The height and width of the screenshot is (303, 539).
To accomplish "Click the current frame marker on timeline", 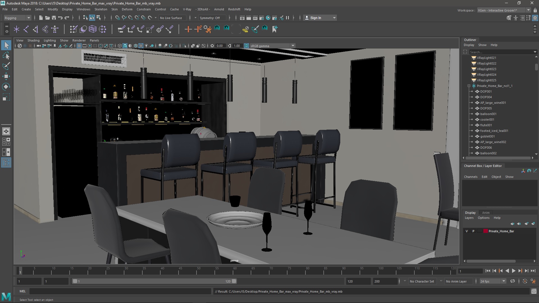I will pyautogui.click(x=20, y=271).
